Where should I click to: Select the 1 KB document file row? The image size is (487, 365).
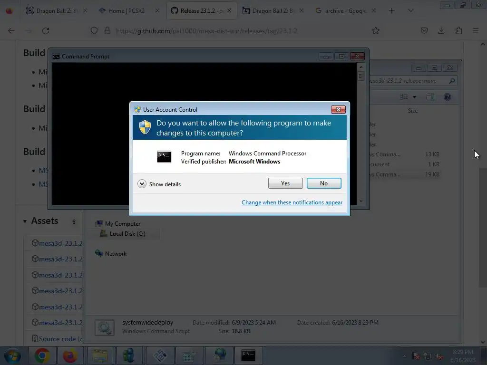tap(405, 164)
